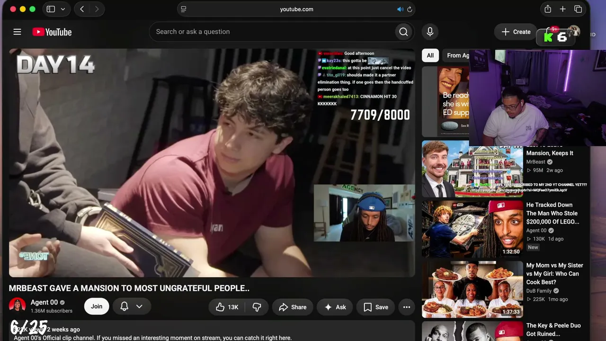Share this video
Screen dimensions: 606x341
(293, 307)
